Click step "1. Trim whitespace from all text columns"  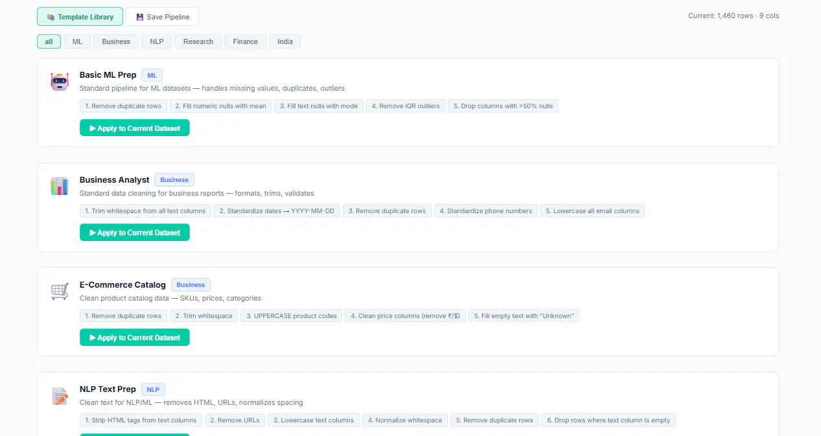point(145,211)
